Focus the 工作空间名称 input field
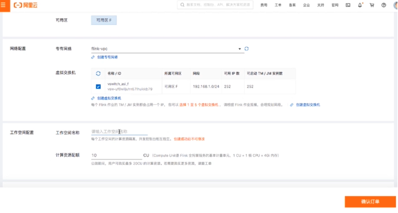 (x=119, y=132)
